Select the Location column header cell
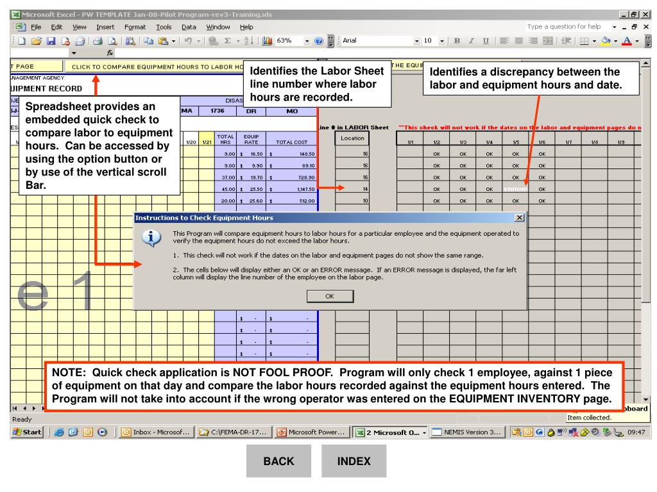 coord(352,138)
